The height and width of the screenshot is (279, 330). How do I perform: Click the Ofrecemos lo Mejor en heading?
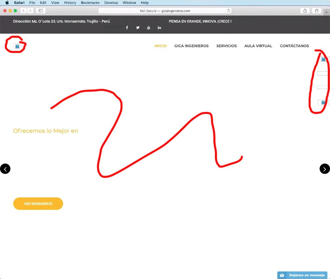[46, 131]
